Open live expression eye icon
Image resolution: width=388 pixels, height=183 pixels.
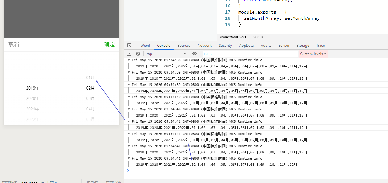[194, 54]
